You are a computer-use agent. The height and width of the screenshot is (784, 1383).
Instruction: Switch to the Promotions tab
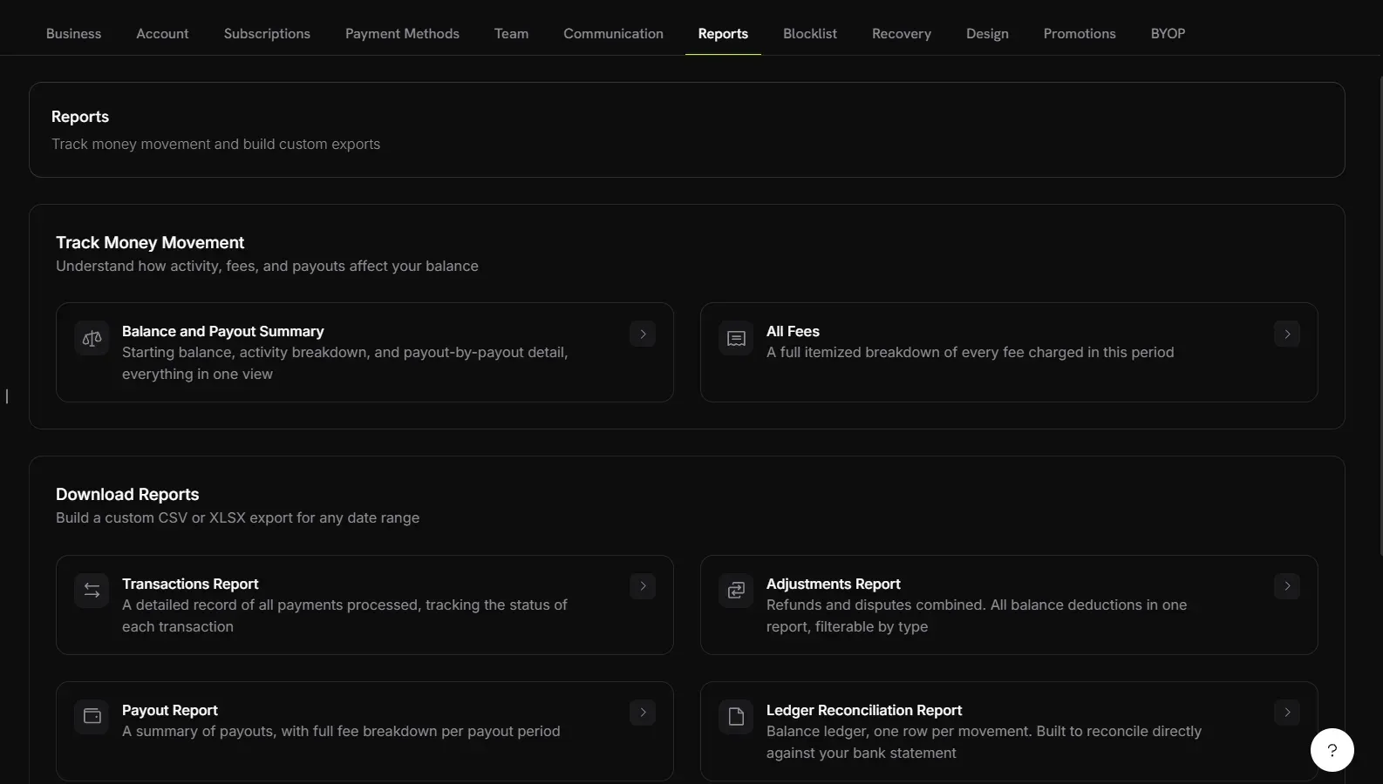pyautogui.click(x=1080, y=33)
